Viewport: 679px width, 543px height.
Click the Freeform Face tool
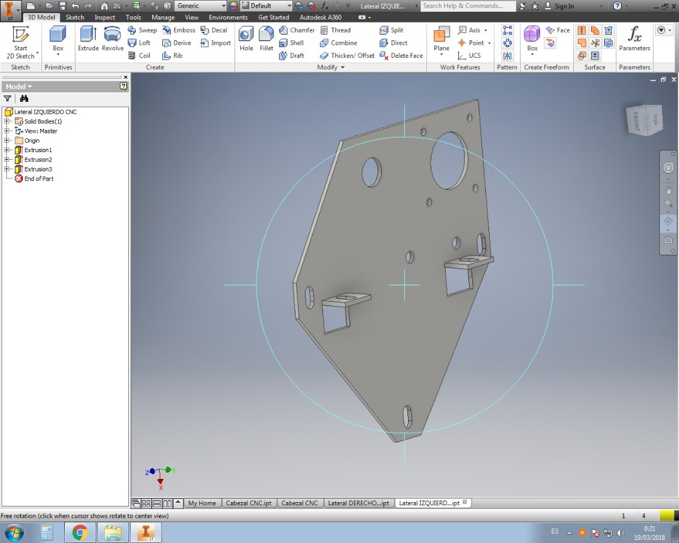[x=558, y=30]
